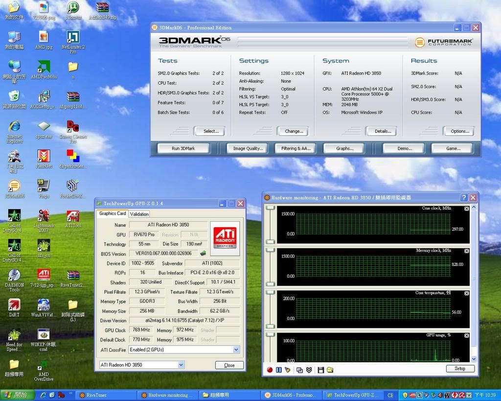
Task: Switch to the Graphics Card tab in GPU-Z
Action: 113,213
